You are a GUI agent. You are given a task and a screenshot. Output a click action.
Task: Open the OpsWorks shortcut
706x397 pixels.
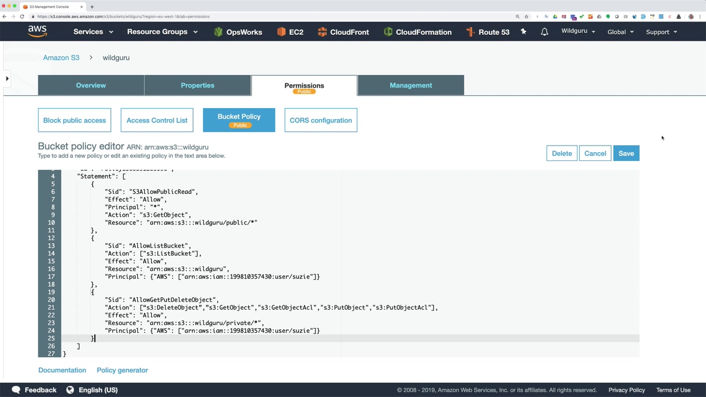click(x=238, y=32)
